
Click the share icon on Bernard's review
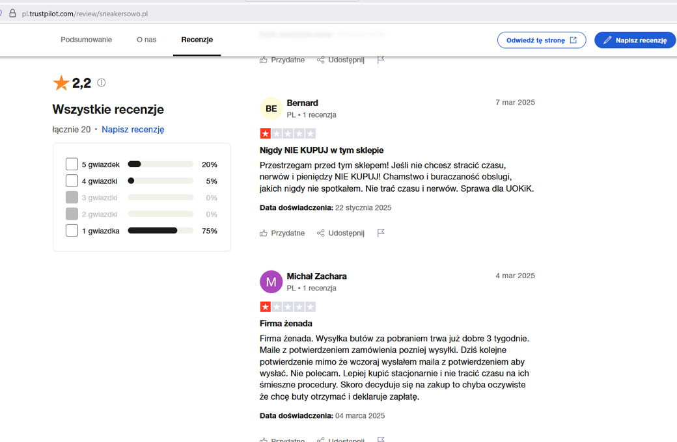click(x=320, y=233)
